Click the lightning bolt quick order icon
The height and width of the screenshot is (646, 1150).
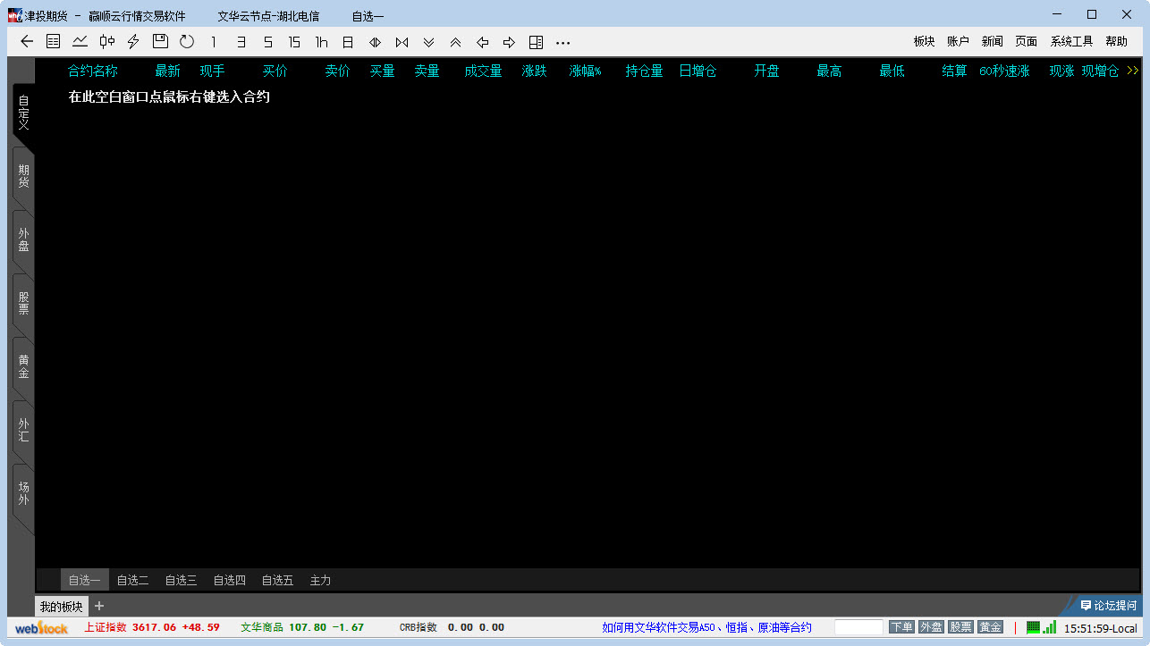(x=133, y=41)
